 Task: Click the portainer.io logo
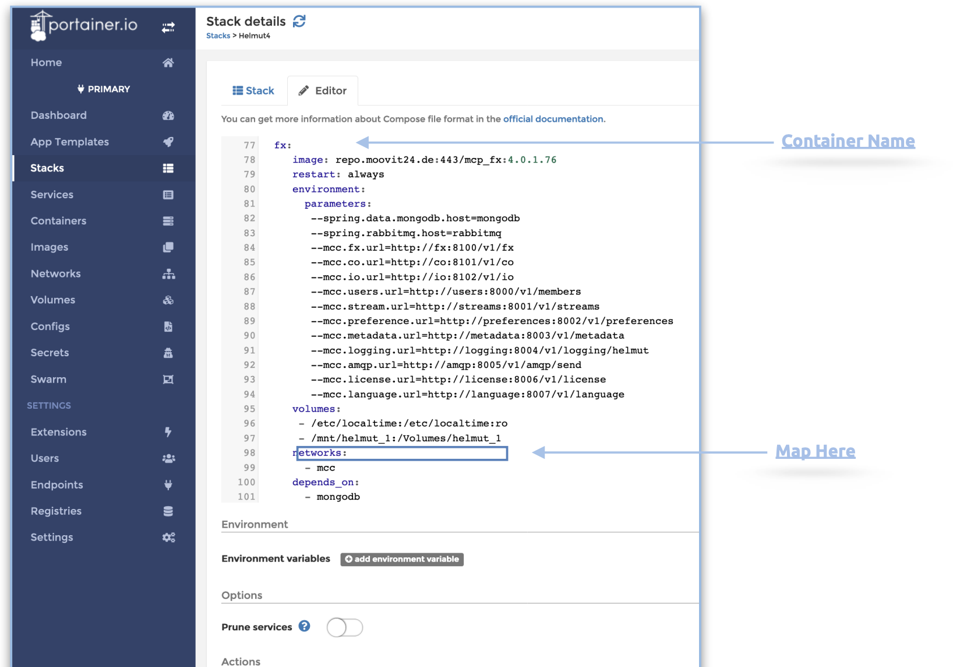coord(84,26)
